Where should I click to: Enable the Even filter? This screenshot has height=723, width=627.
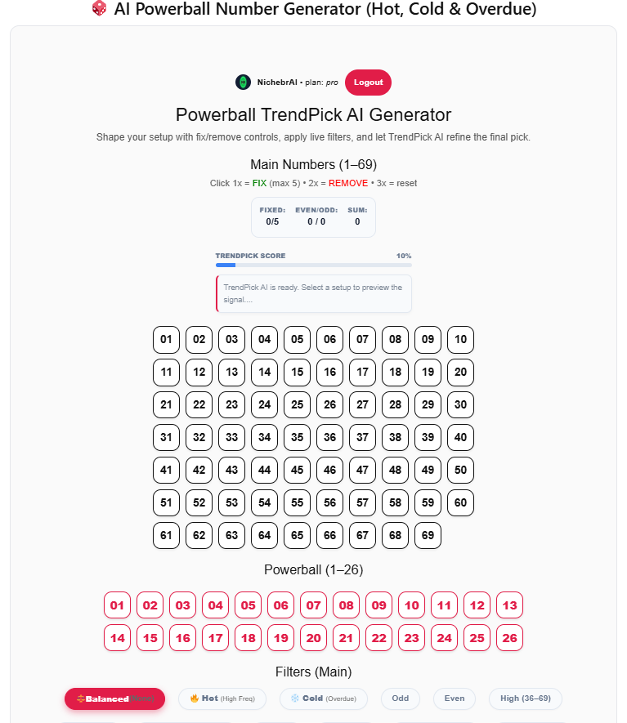tap(454, 698)
